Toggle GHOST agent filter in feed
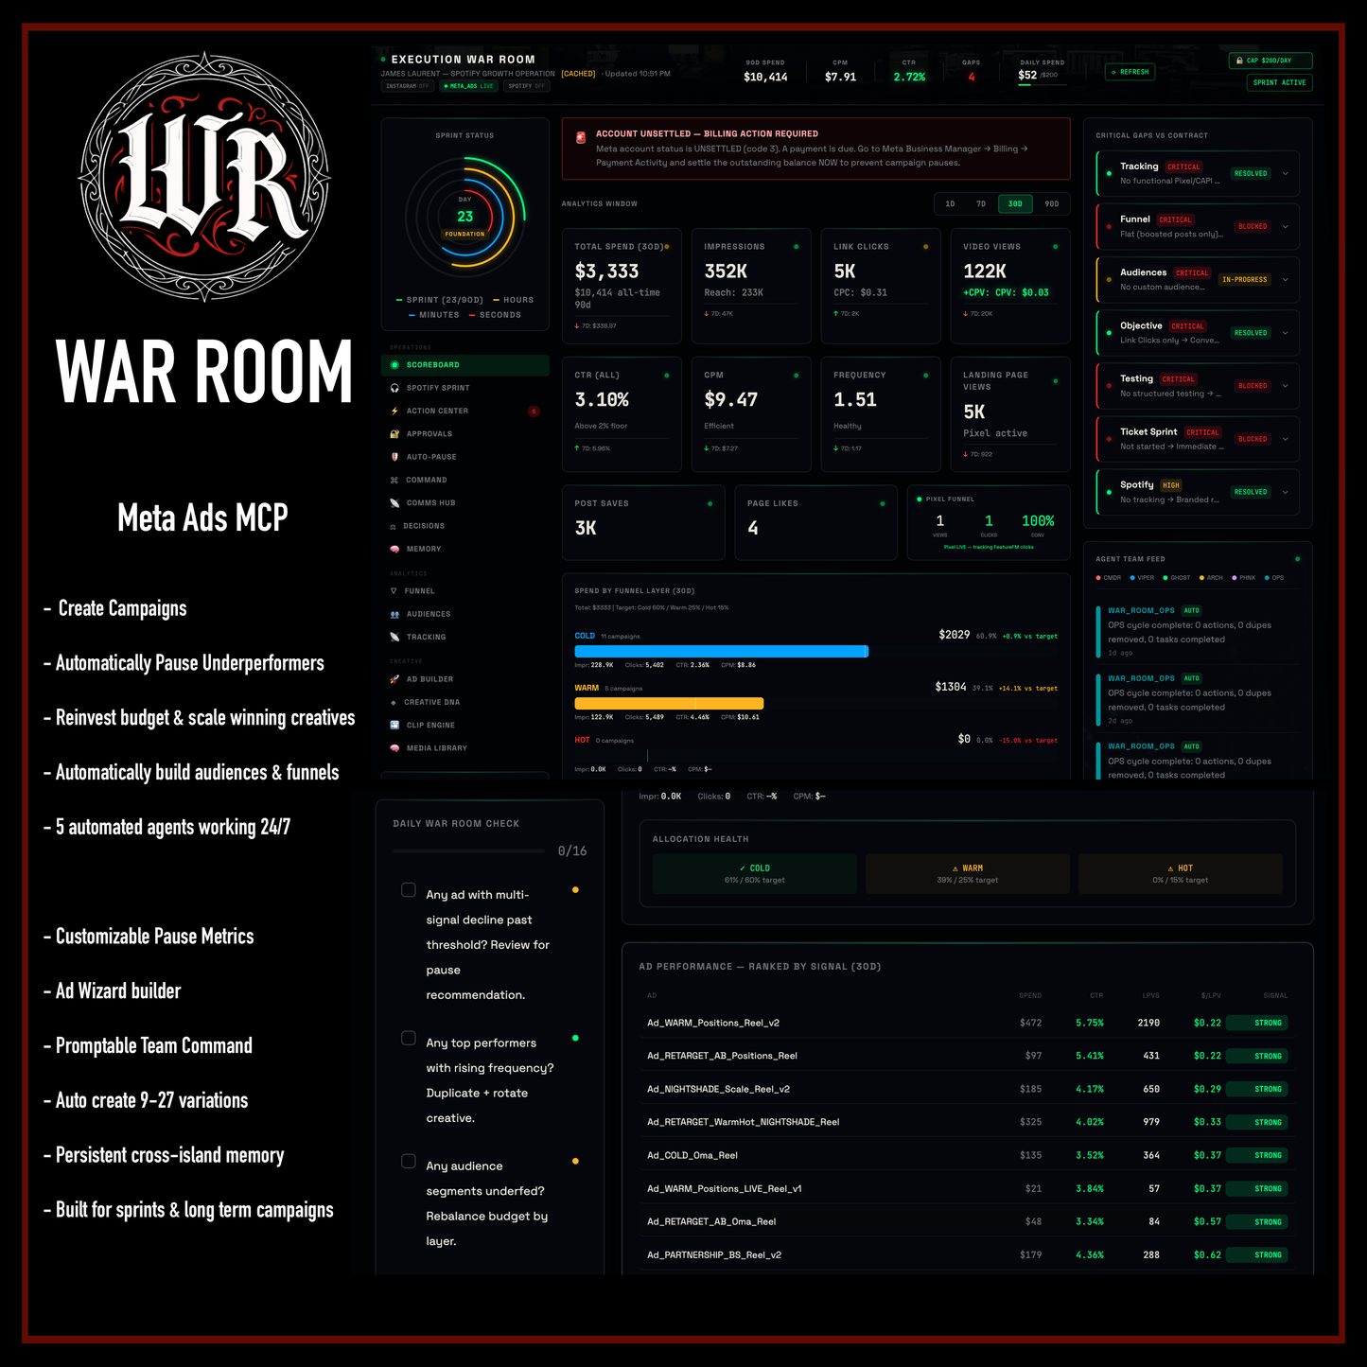1367x1367 pixels. pyautogui.click(x=1177, y=578)
